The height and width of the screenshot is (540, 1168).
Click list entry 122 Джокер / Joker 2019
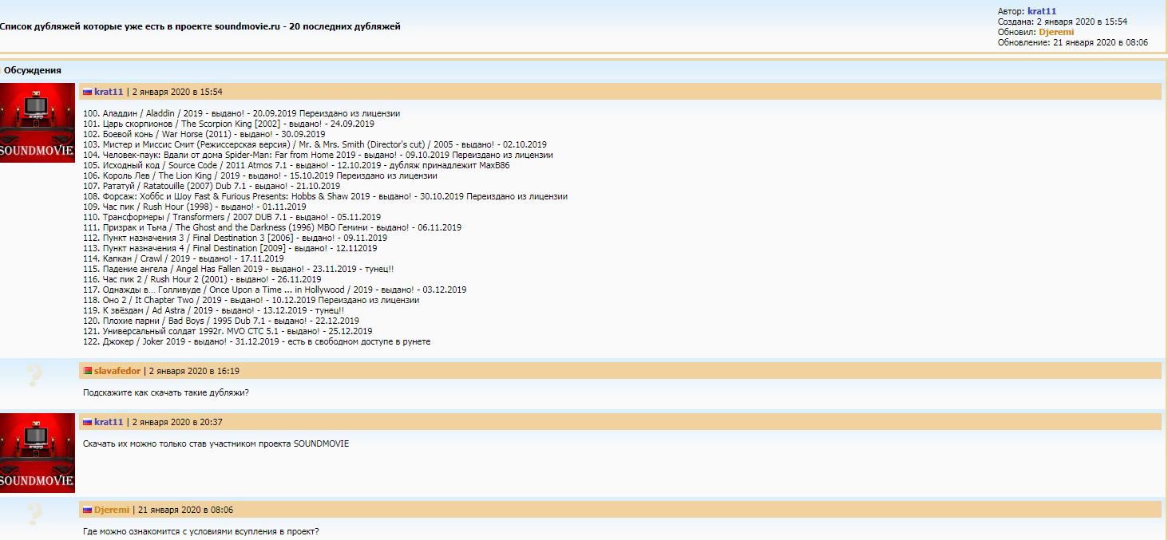256,341
